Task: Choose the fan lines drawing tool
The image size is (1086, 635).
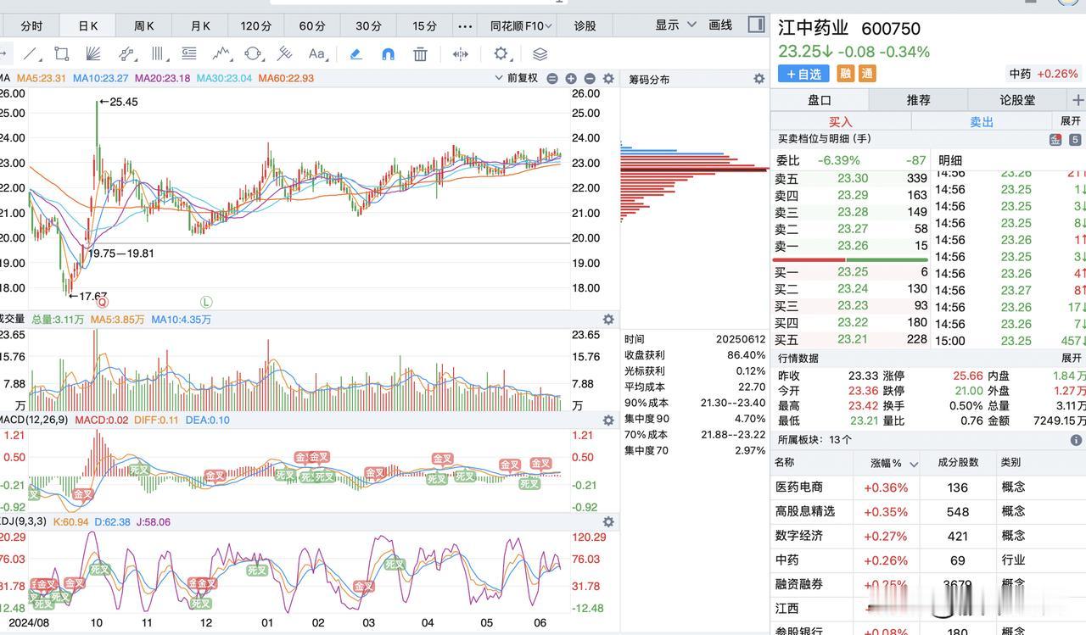Action: click(93, 53)
